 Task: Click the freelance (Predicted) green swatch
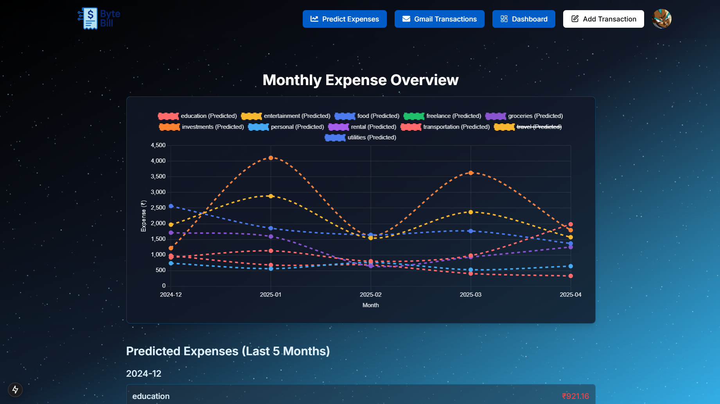(413, 116)
